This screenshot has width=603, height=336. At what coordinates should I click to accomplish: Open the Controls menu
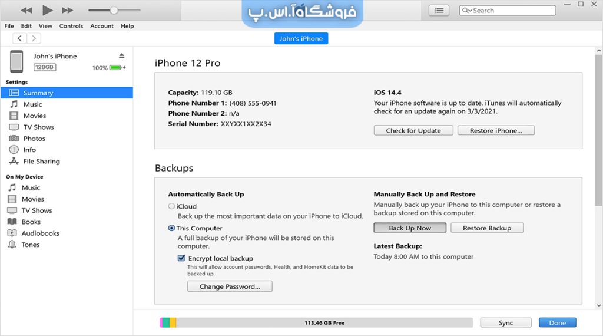[x=71, y=26]
